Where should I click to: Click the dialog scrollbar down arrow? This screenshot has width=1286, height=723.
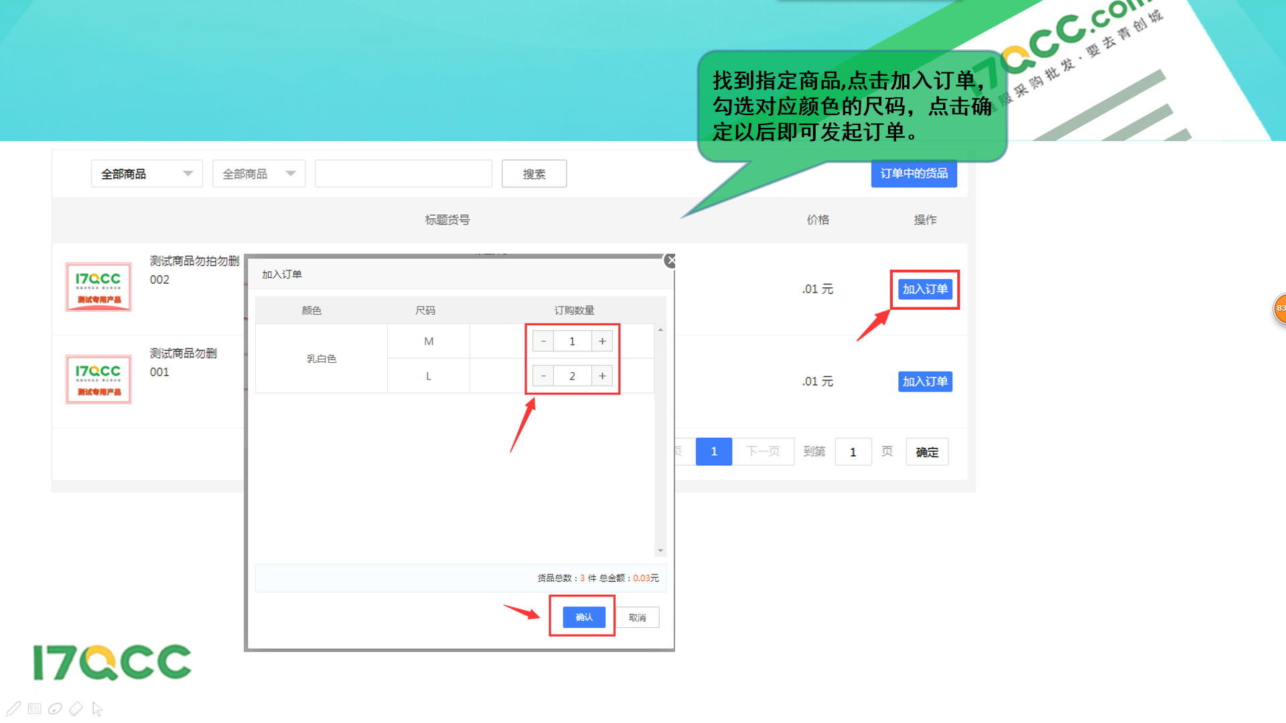[x=660, y=550]
